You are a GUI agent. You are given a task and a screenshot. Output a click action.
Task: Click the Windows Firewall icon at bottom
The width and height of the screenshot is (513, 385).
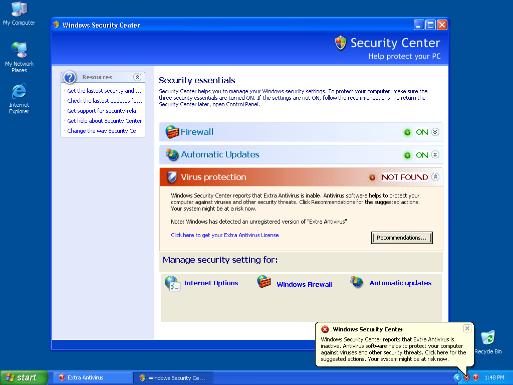[x=264, y=282]
